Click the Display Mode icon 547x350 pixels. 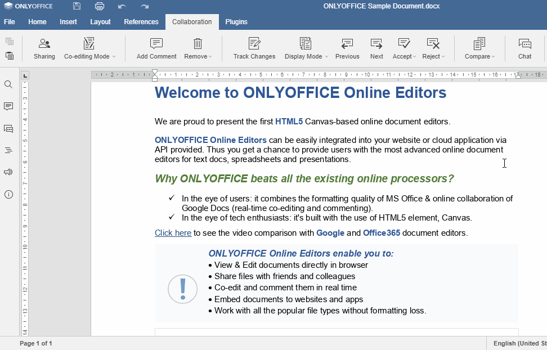[306, 43]
